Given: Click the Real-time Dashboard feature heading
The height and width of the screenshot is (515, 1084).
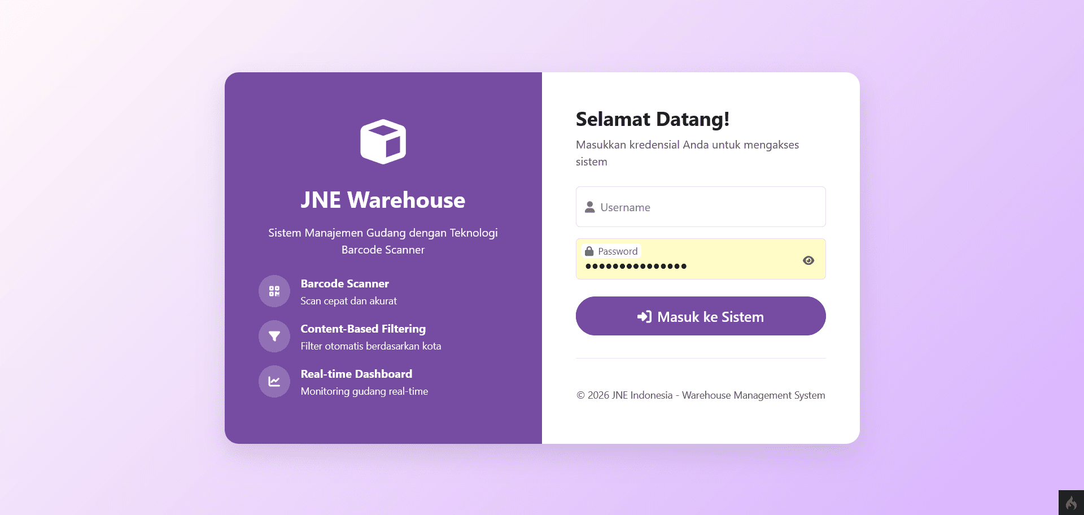Looking at the screenshot, I should click(356, 374).
